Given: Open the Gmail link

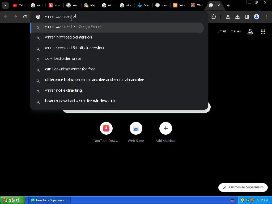Looking at the screenshot, I should (221, 31).
